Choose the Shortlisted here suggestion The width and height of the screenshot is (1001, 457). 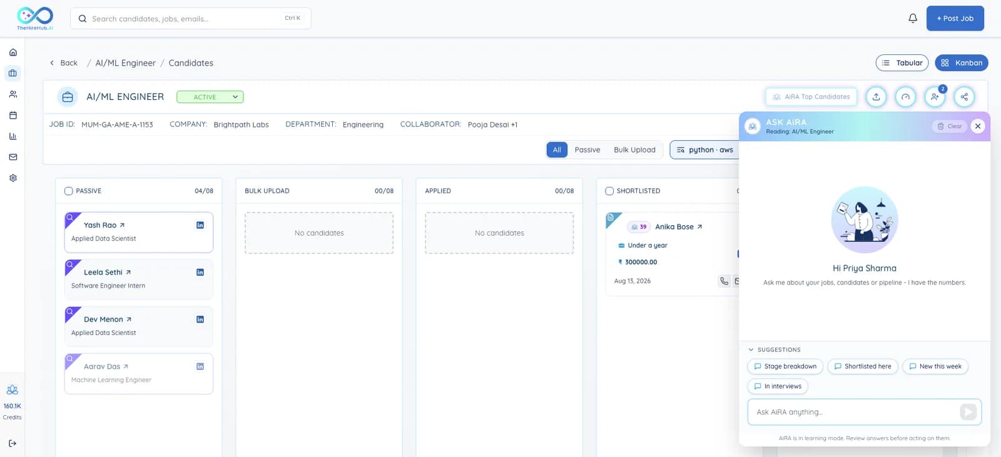click(x=863, y=366)
